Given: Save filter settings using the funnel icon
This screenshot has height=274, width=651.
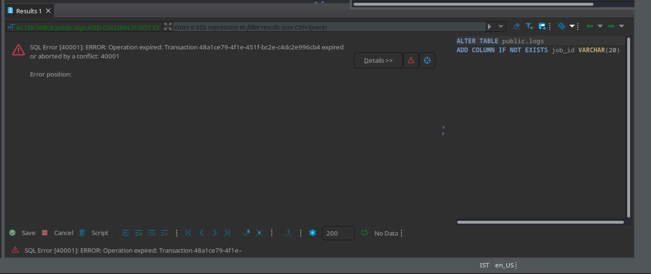Looking at the screenshot, I should [x=529, y=27].
